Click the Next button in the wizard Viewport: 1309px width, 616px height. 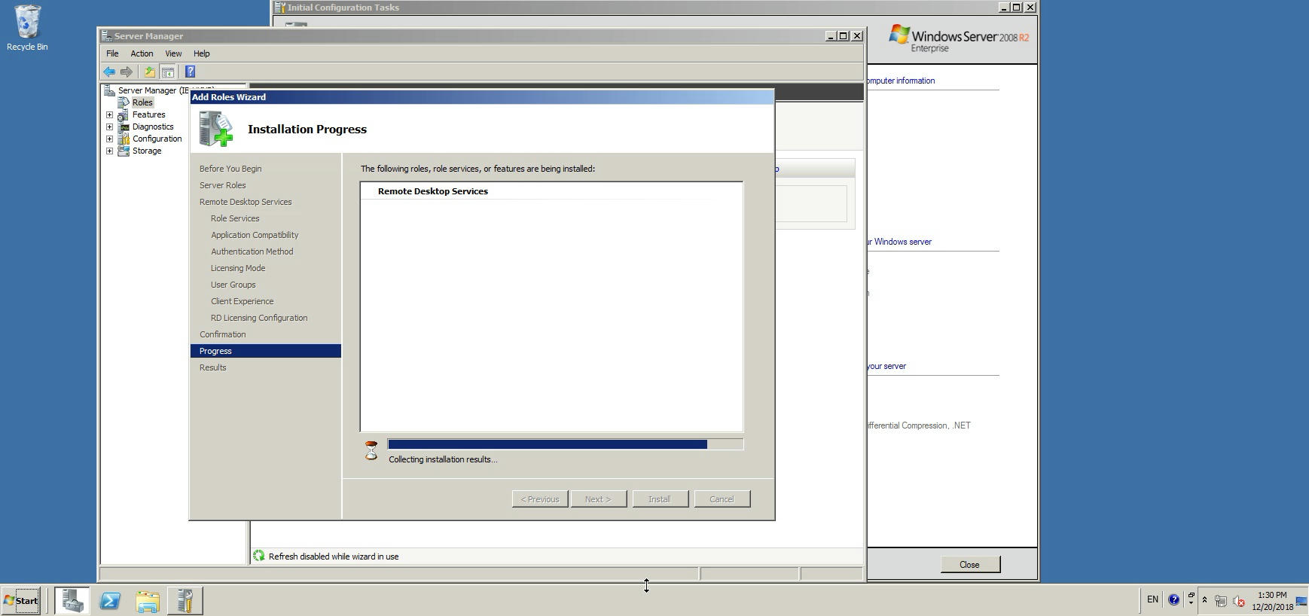599,499
